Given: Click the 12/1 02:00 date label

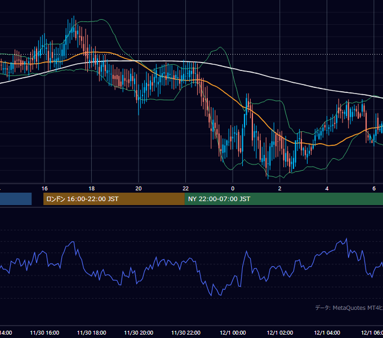Looking at the screenshot, I should pyautogui.click(x=280, y=333).
